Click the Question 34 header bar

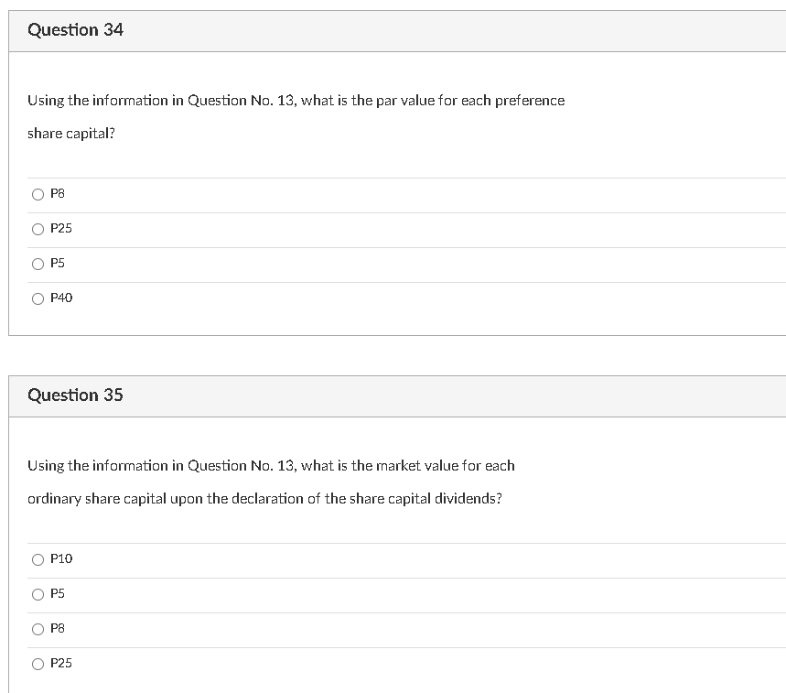[x=393, y=29]
